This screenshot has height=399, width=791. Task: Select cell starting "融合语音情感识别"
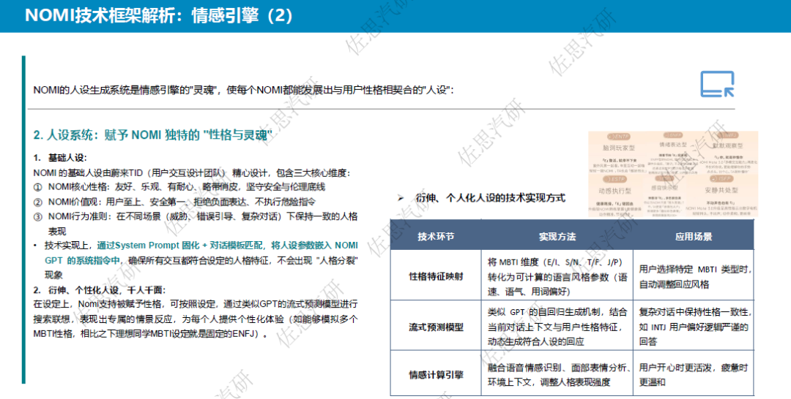click(x=557, y=375)
